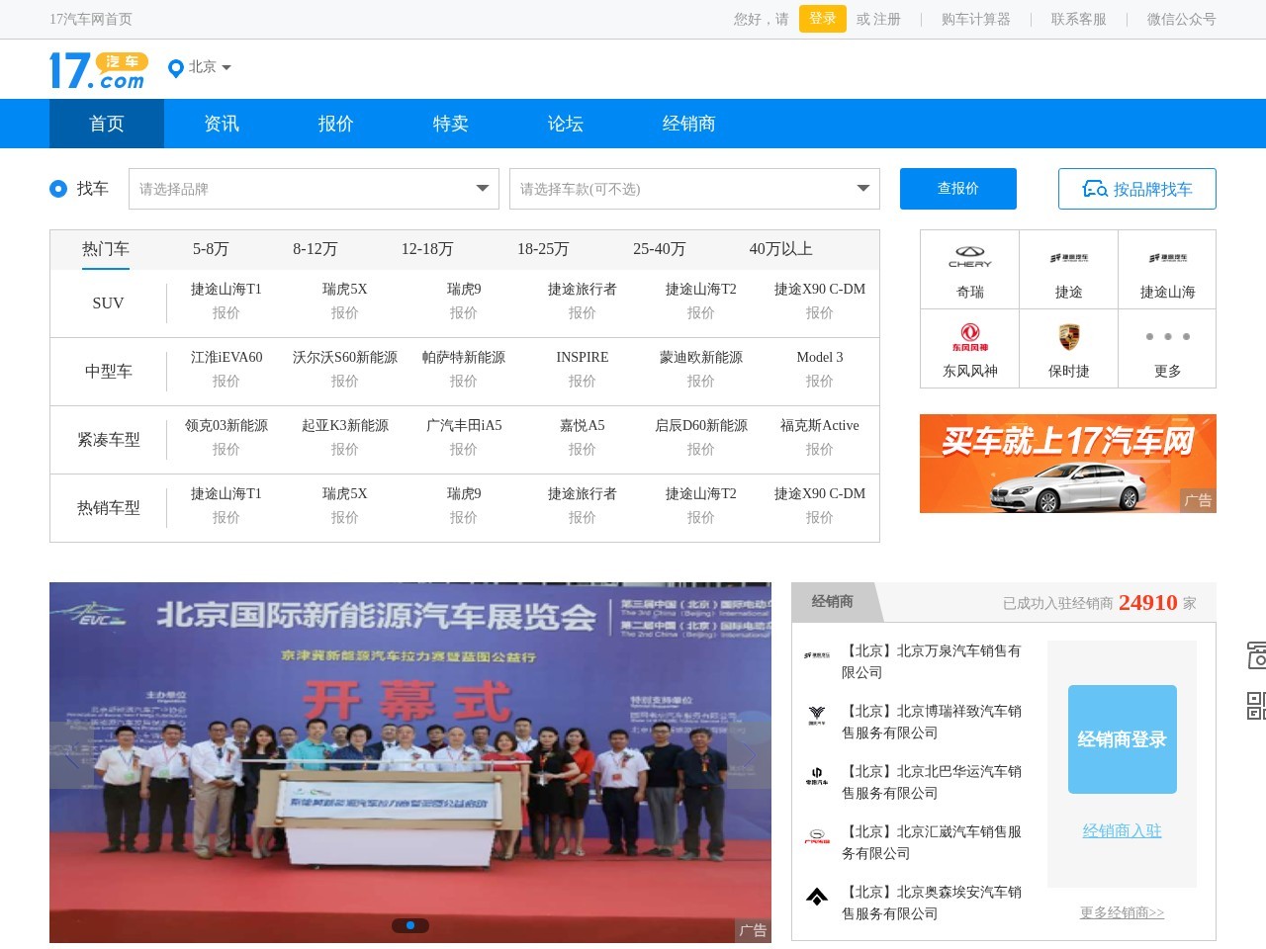Viewport: 1266px width, 949px height.
Task: Open the Porsche brand icon
Action: pos(1068,337)
